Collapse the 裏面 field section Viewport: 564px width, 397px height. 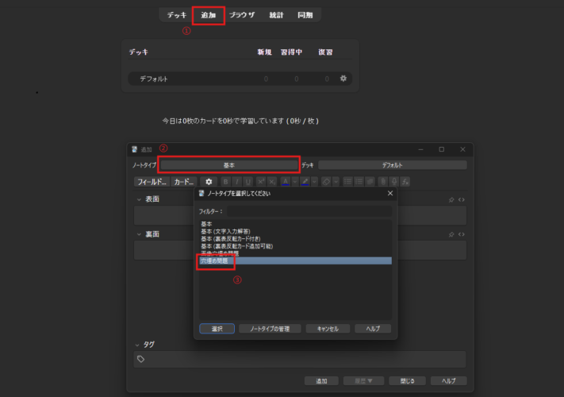click(x=139, y=234)
